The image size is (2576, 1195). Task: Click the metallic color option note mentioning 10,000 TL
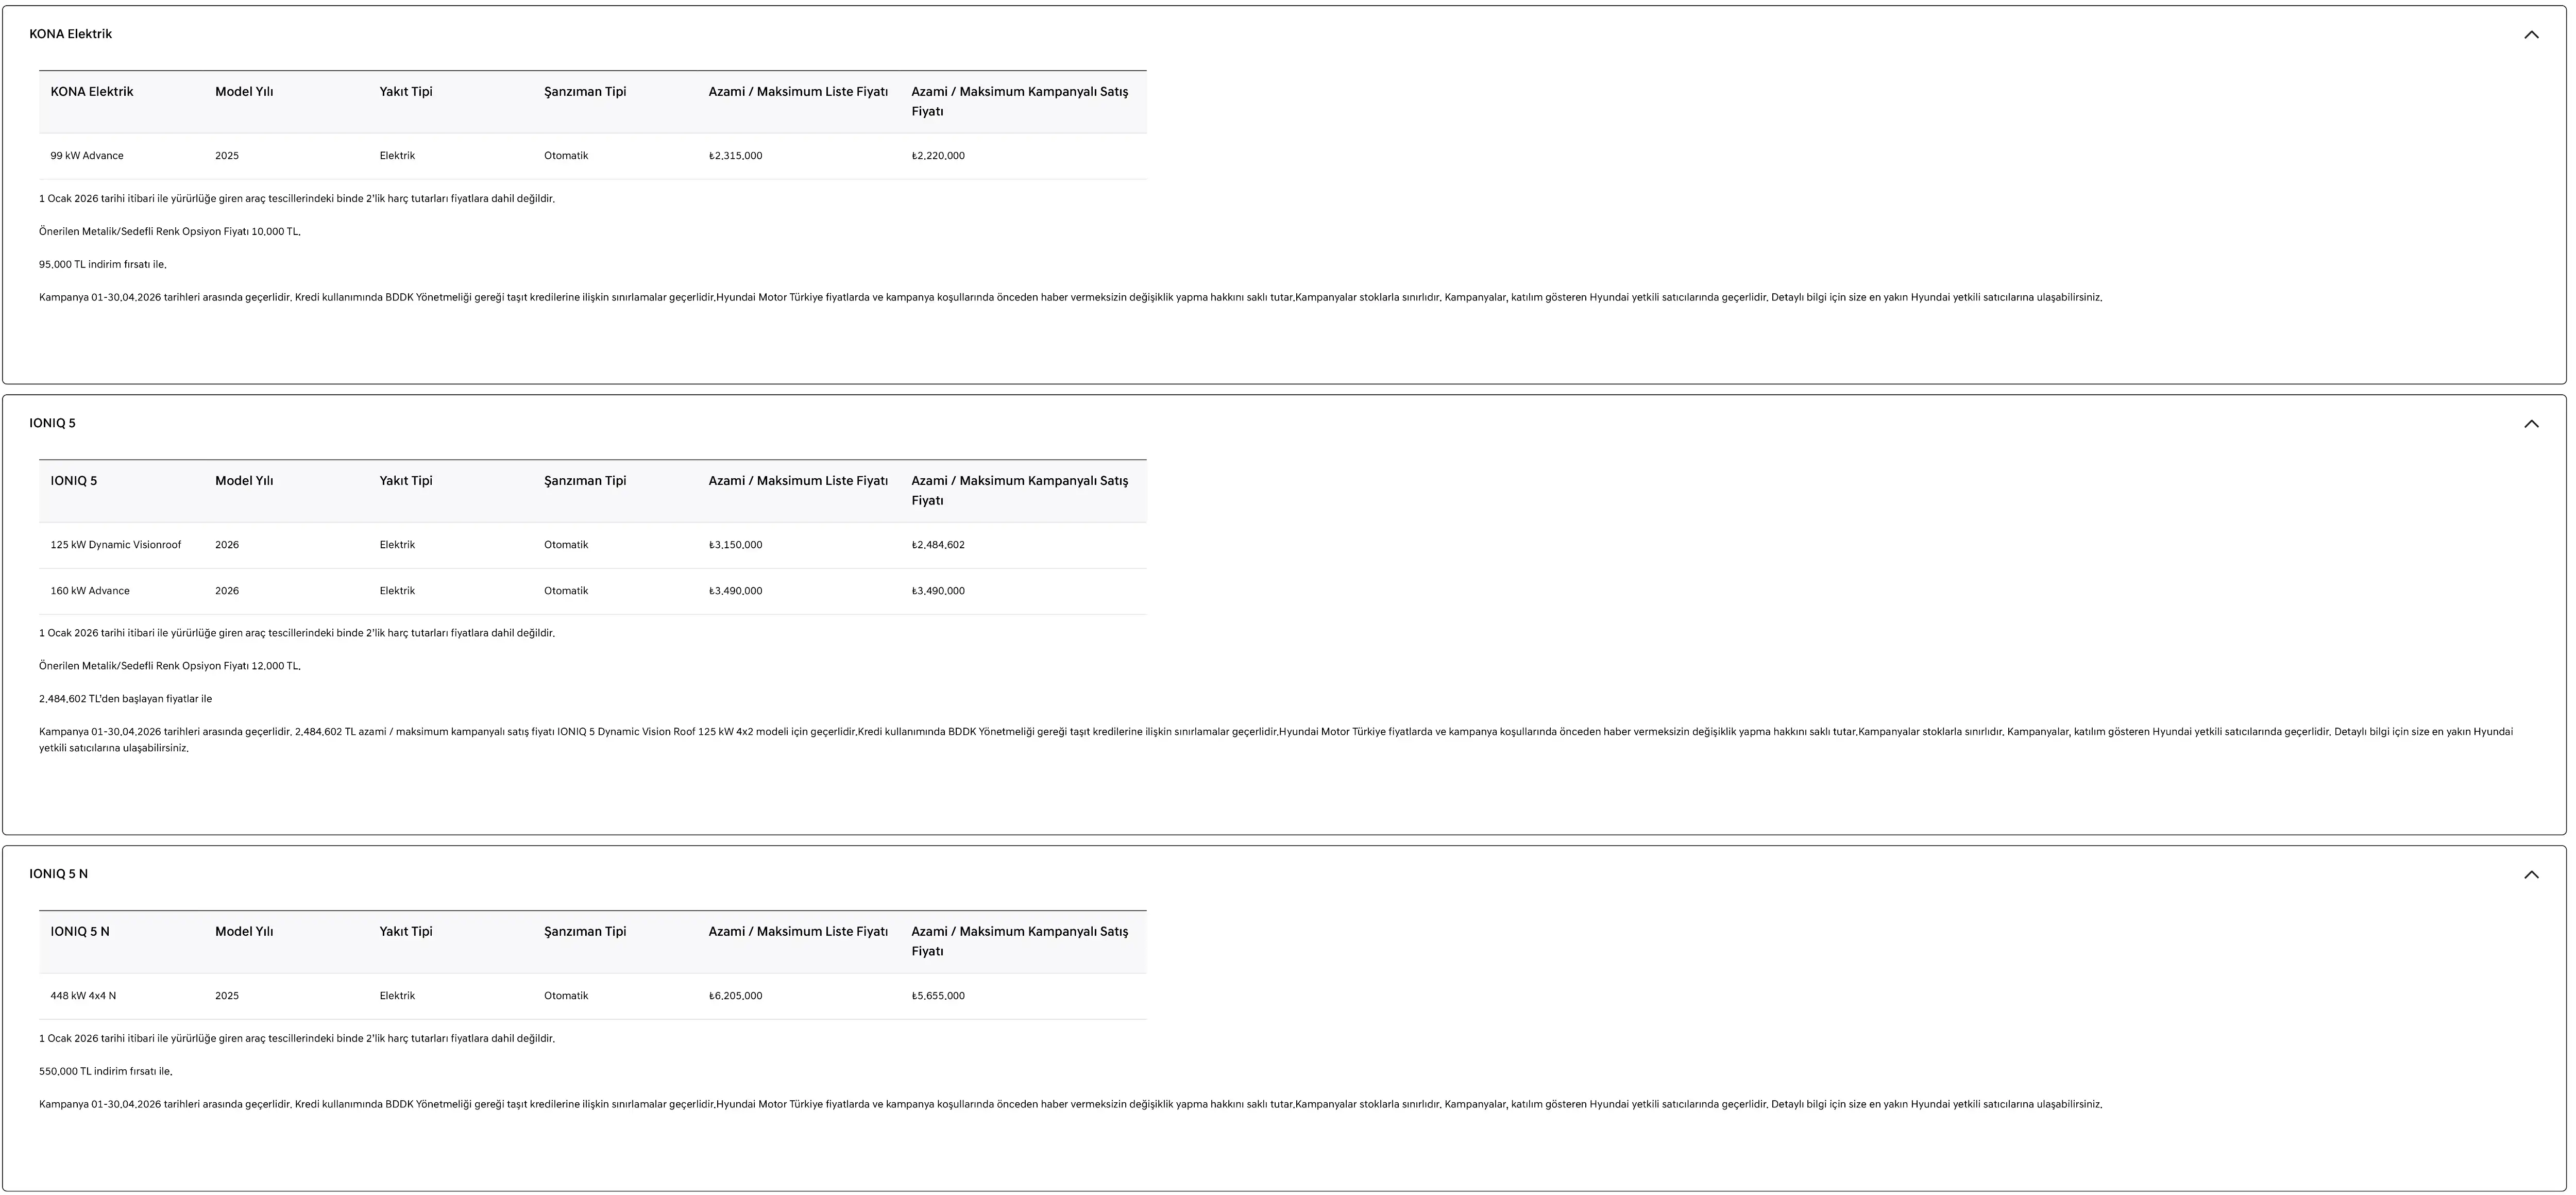pos(170,232)
